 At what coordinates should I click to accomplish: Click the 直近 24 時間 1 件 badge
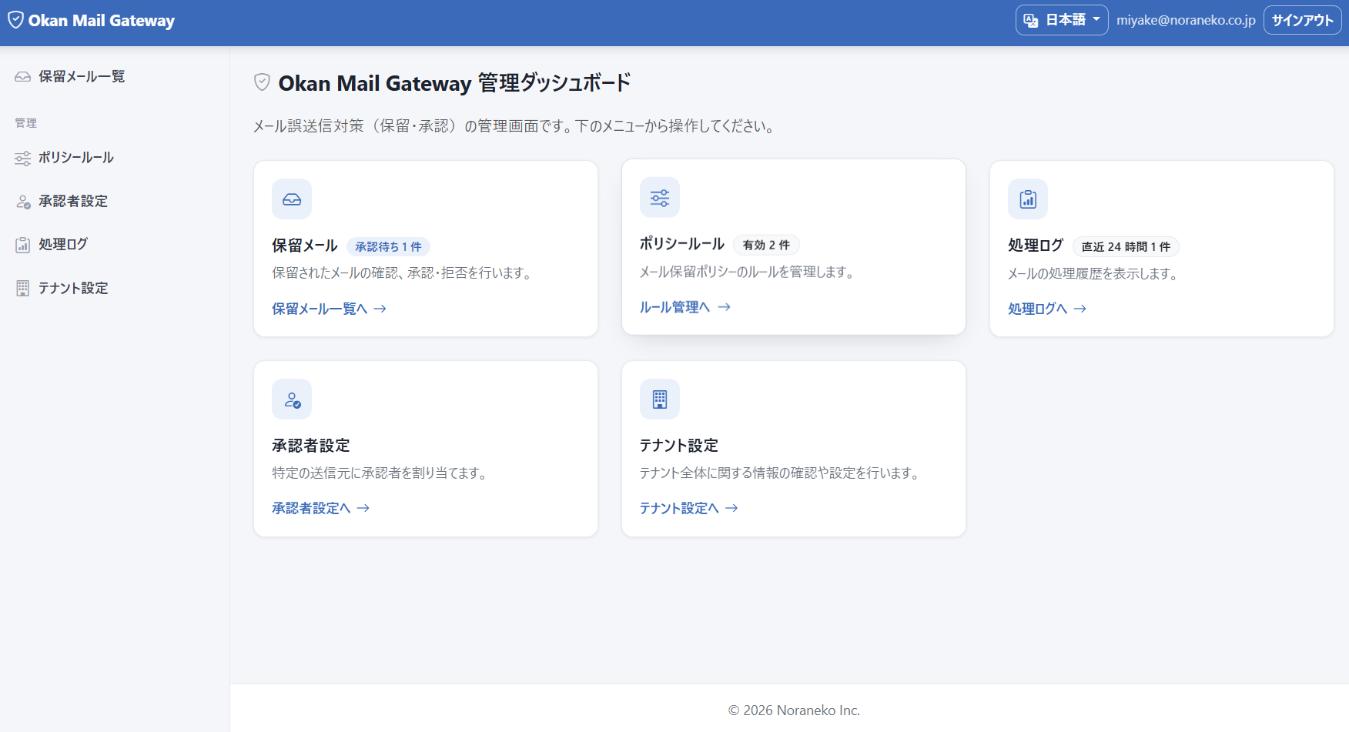[1126, 246]
